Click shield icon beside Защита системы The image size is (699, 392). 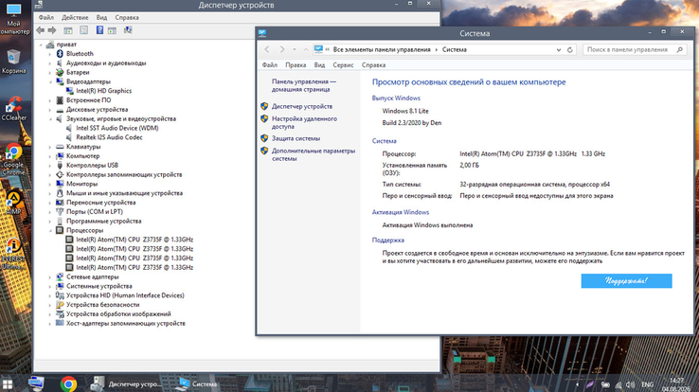tap(264, 138)
